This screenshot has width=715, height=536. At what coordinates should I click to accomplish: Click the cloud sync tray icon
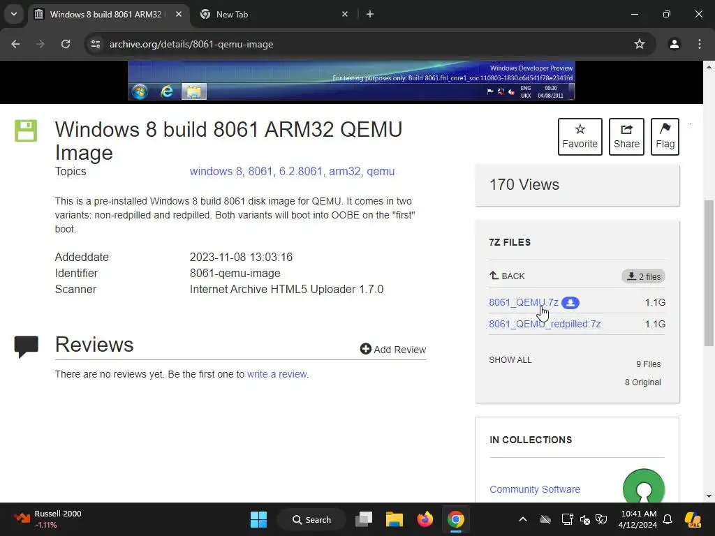(x=545, y=519)
